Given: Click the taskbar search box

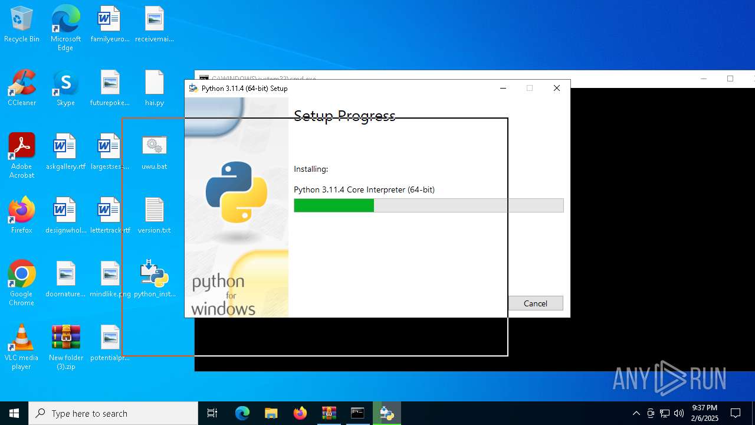Looking at the screenshot, I should click(x=113, y=413).
